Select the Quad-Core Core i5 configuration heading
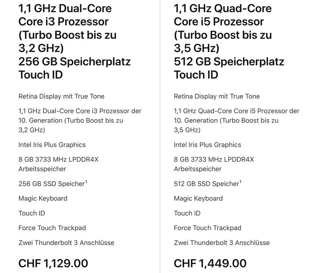The height and width of the screenshot is (273, 325). click(229, 41)
